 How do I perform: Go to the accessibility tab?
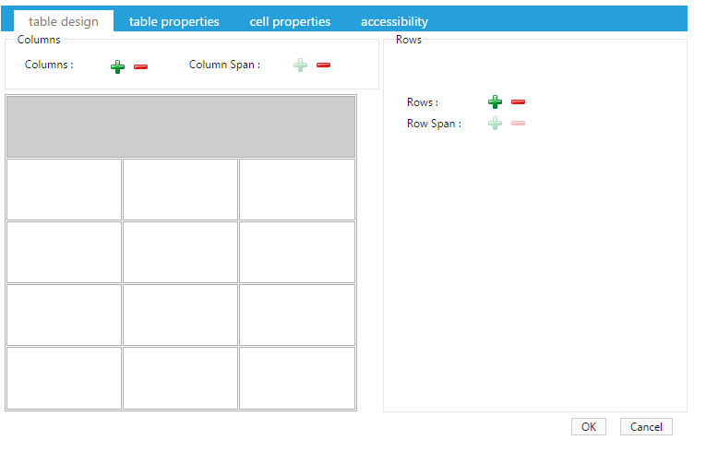[x=394, y=21]
